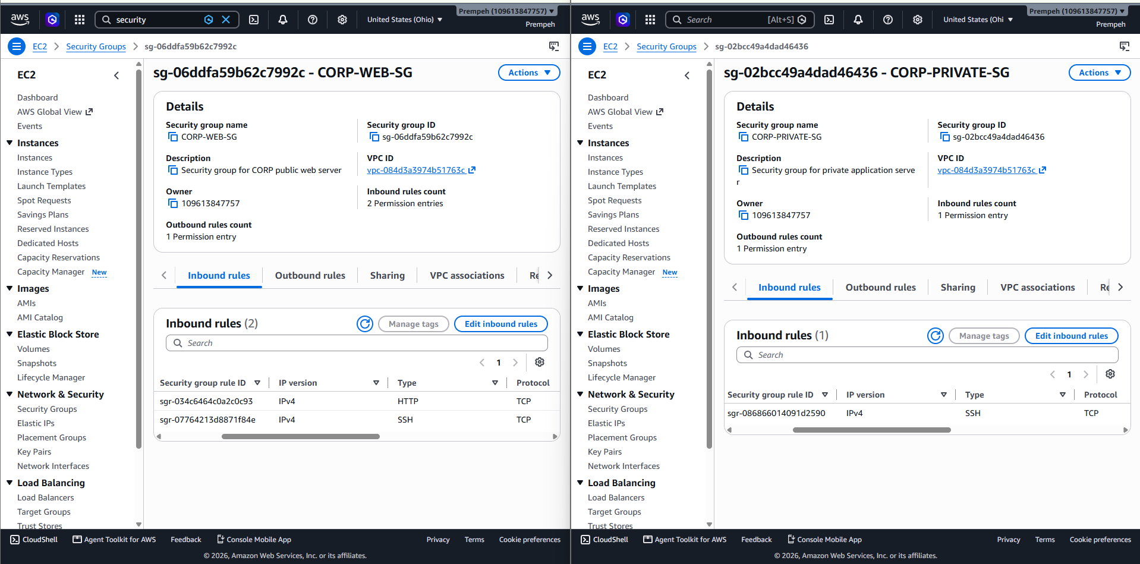Switch to VPC associations tab in left window
The height and width of the screenshot is (564, 1140).
click(x=467, y=275)
